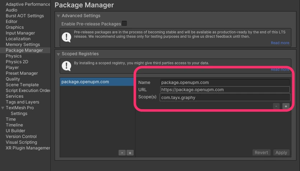300x171 pixels.
Task: Collapse the Scoped Registries section
Action: pos(58,54)
